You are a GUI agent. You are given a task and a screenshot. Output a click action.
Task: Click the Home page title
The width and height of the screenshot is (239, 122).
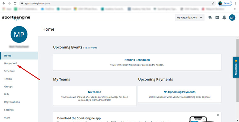(48, 29)
